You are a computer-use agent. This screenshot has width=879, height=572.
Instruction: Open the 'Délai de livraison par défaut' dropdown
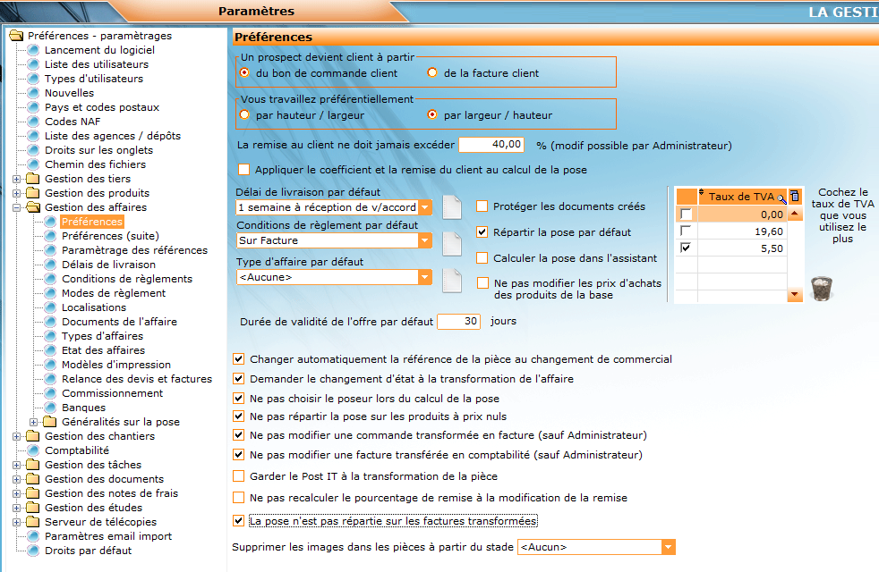[425, 207]
